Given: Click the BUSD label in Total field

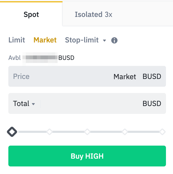Looking at the screenshot, I should point(152,104).
